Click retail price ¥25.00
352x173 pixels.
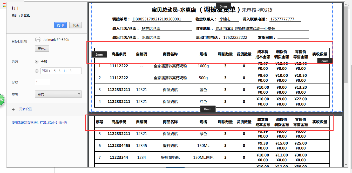(301, 143)
